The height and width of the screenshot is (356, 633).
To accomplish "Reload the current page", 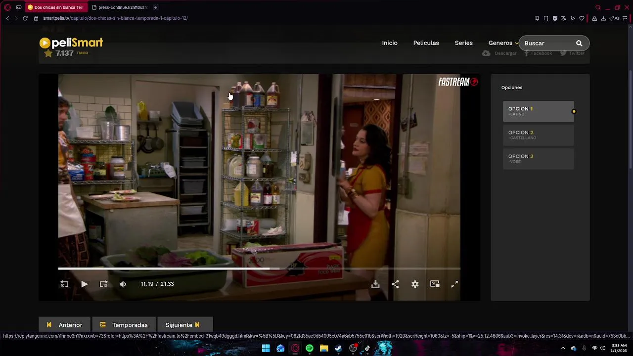I will pyautogui.click(x=25, y=18).
